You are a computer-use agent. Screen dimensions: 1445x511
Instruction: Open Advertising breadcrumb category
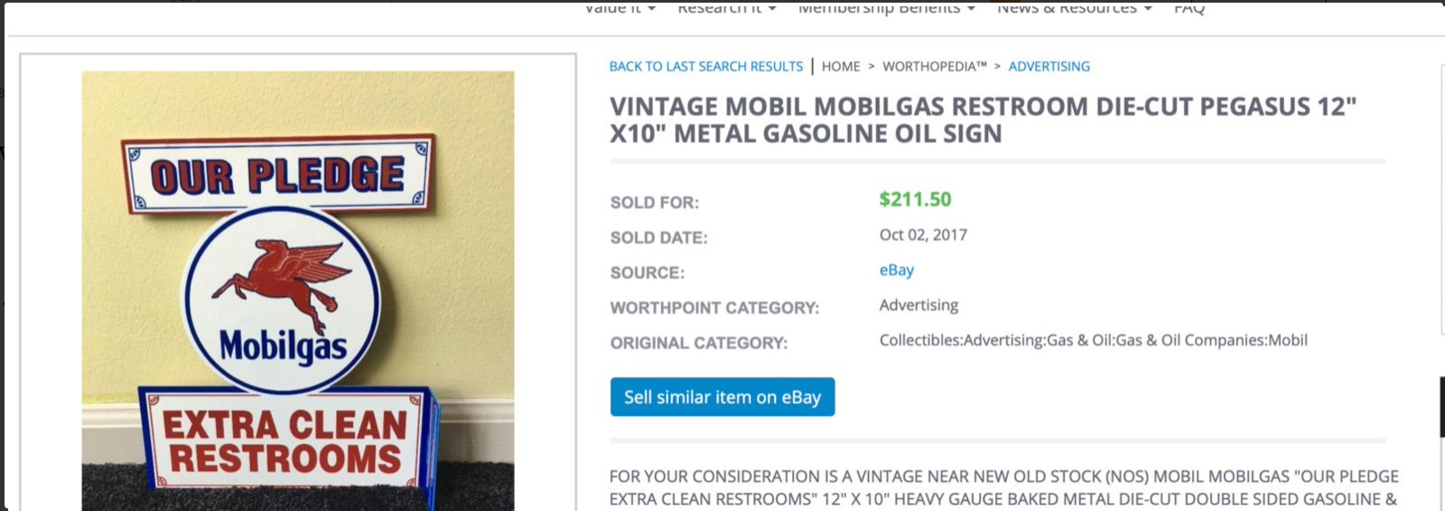click(x=1049, y=67)
